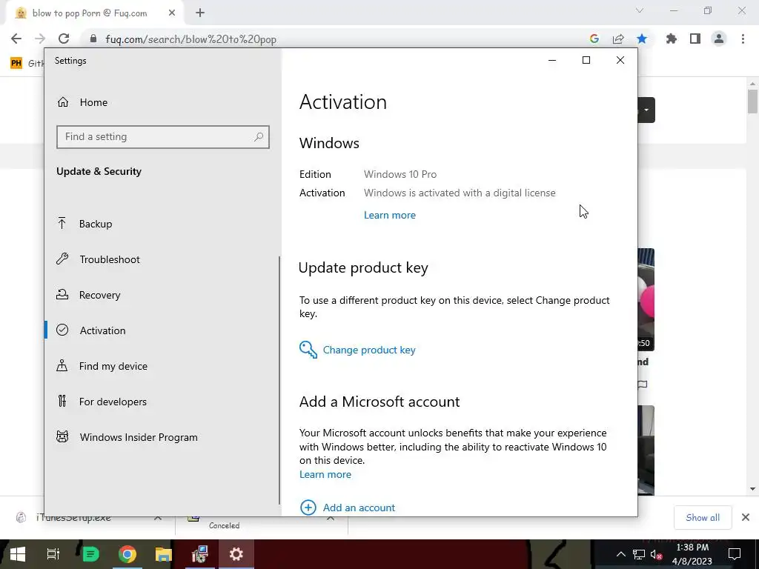Open the Chrome three-dot menu

[x=743, y=39]
